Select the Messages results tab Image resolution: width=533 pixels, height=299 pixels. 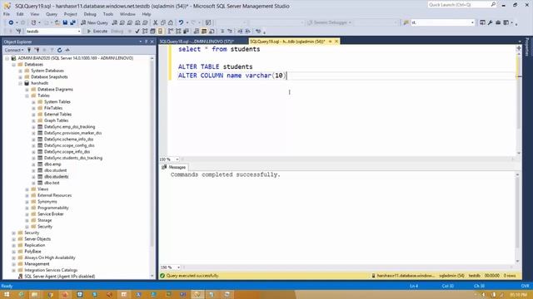(x=174, y=167)
